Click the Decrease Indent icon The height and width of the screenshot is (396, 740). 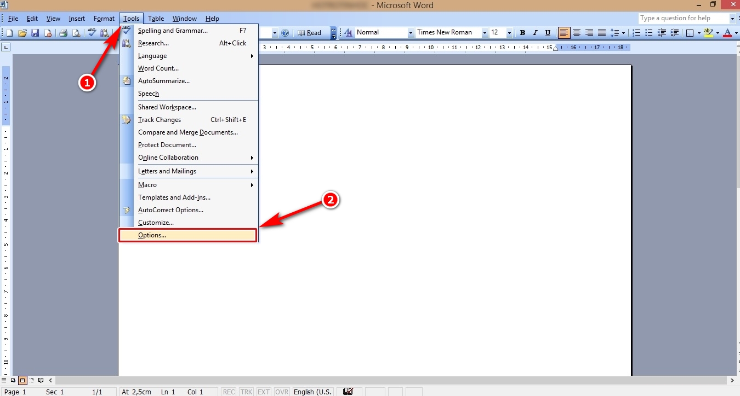[662, 33]
